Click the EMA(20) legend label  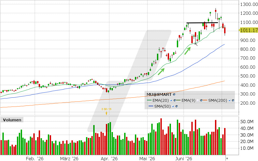(161, 100)
